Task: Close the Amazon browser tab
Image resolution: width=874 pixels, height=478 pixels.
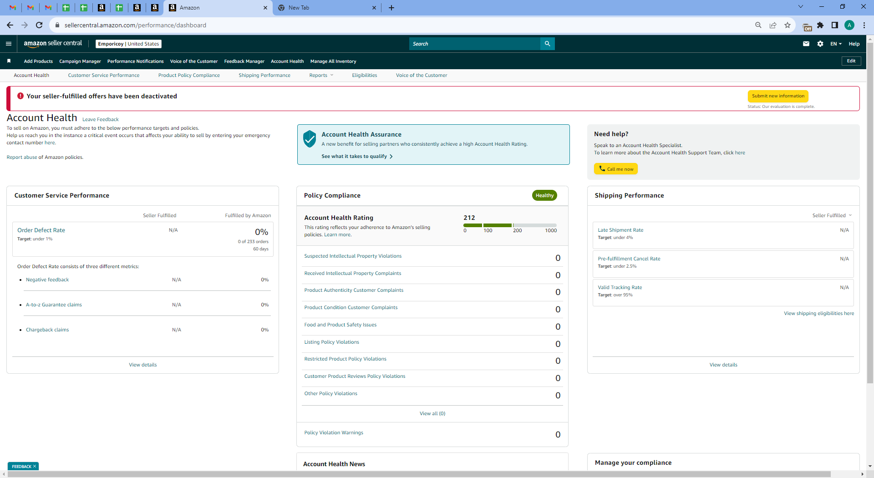Action: pyautogui.click(x=265, y=8)
